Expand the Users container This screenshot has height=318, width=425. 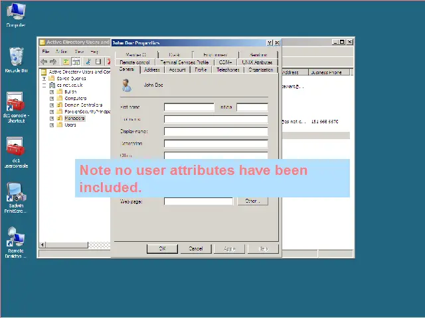tap(52, 125)
